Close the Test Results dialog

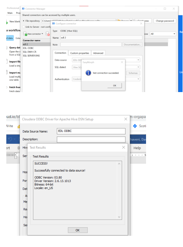coord(124,147)
